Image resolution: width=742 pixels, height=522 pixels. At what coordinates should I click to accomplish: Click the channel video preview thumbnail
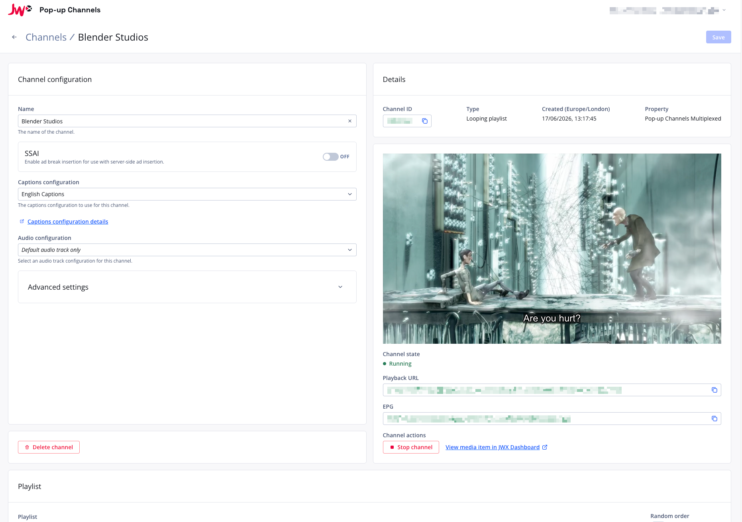coord(552,249)
